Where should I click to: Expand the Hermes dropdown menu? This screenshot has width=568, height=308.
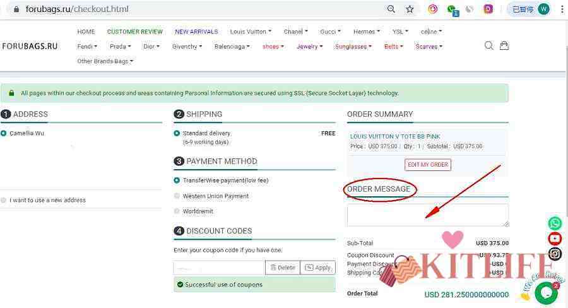(367, 32)
